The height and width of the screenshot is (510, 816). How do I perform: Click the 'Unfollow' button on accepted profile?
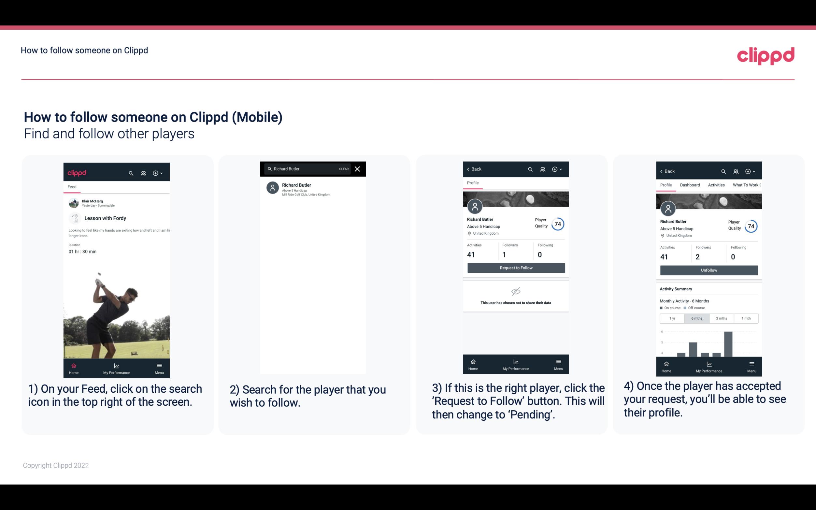(709, 270)
